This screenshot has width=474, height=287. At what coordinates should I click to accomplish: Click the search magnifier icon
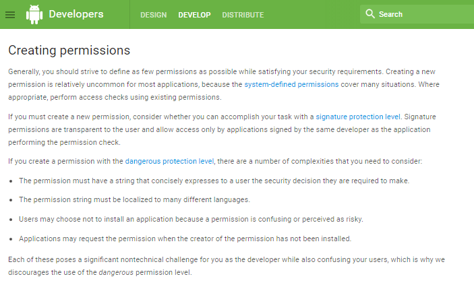click(370, 14)
